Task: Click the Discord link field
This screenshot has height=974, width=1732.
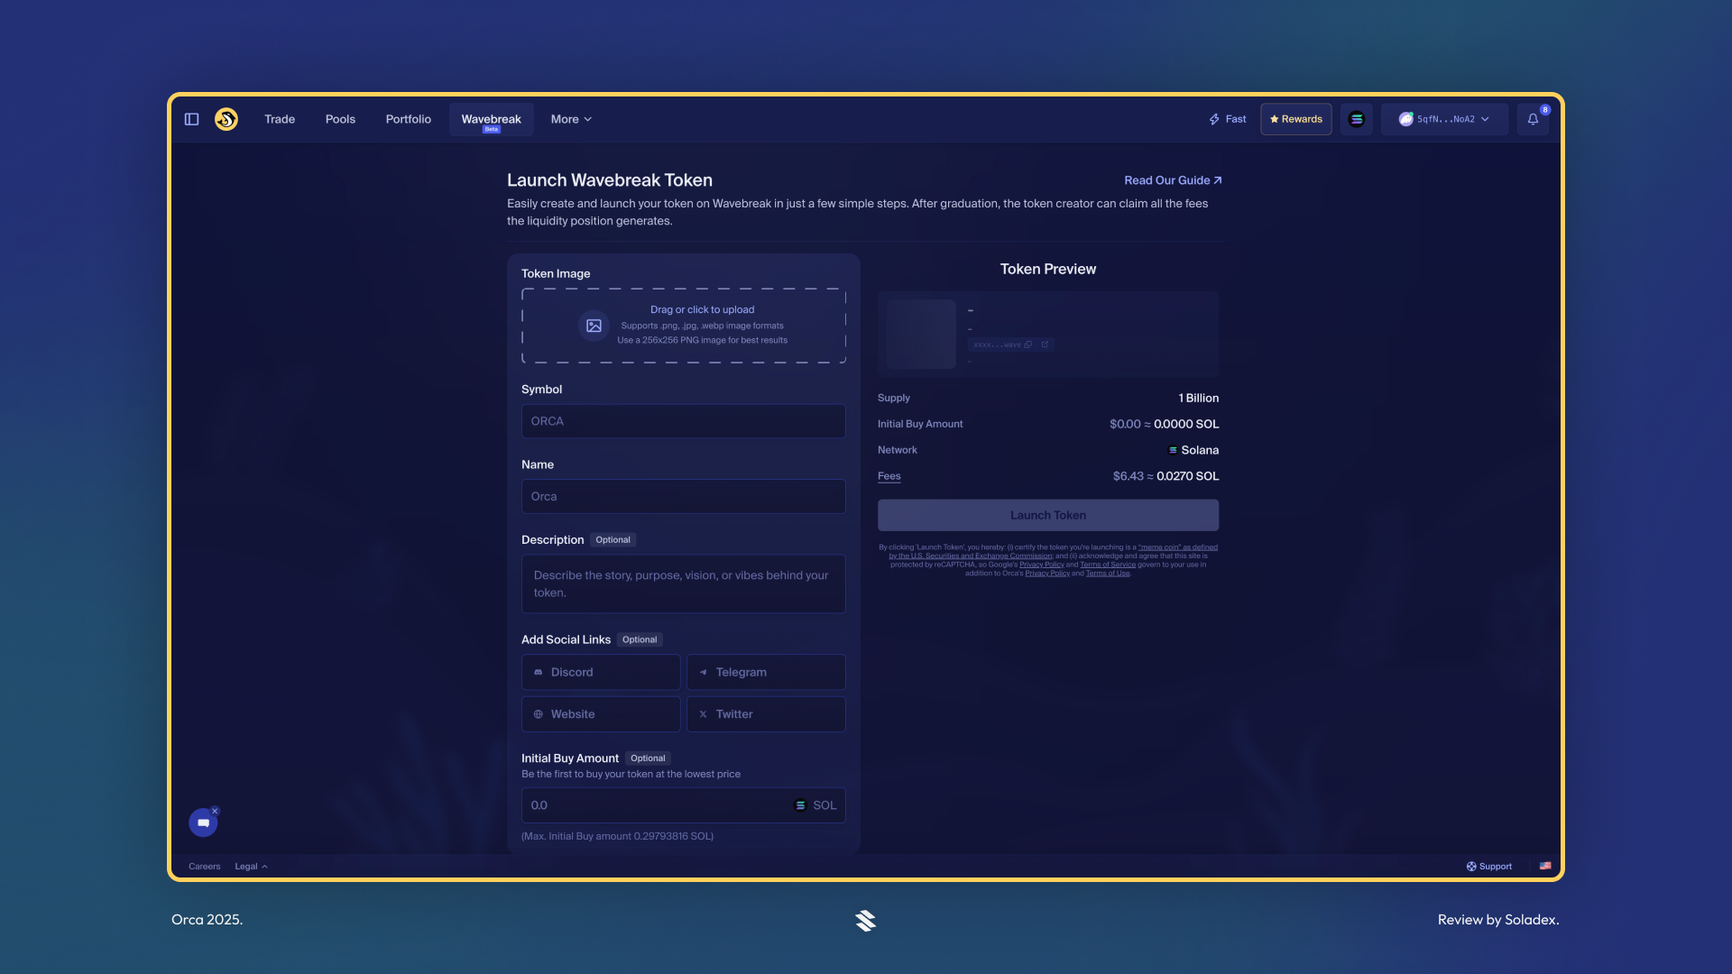Action: pyautogui.click(x=601, y=672)
